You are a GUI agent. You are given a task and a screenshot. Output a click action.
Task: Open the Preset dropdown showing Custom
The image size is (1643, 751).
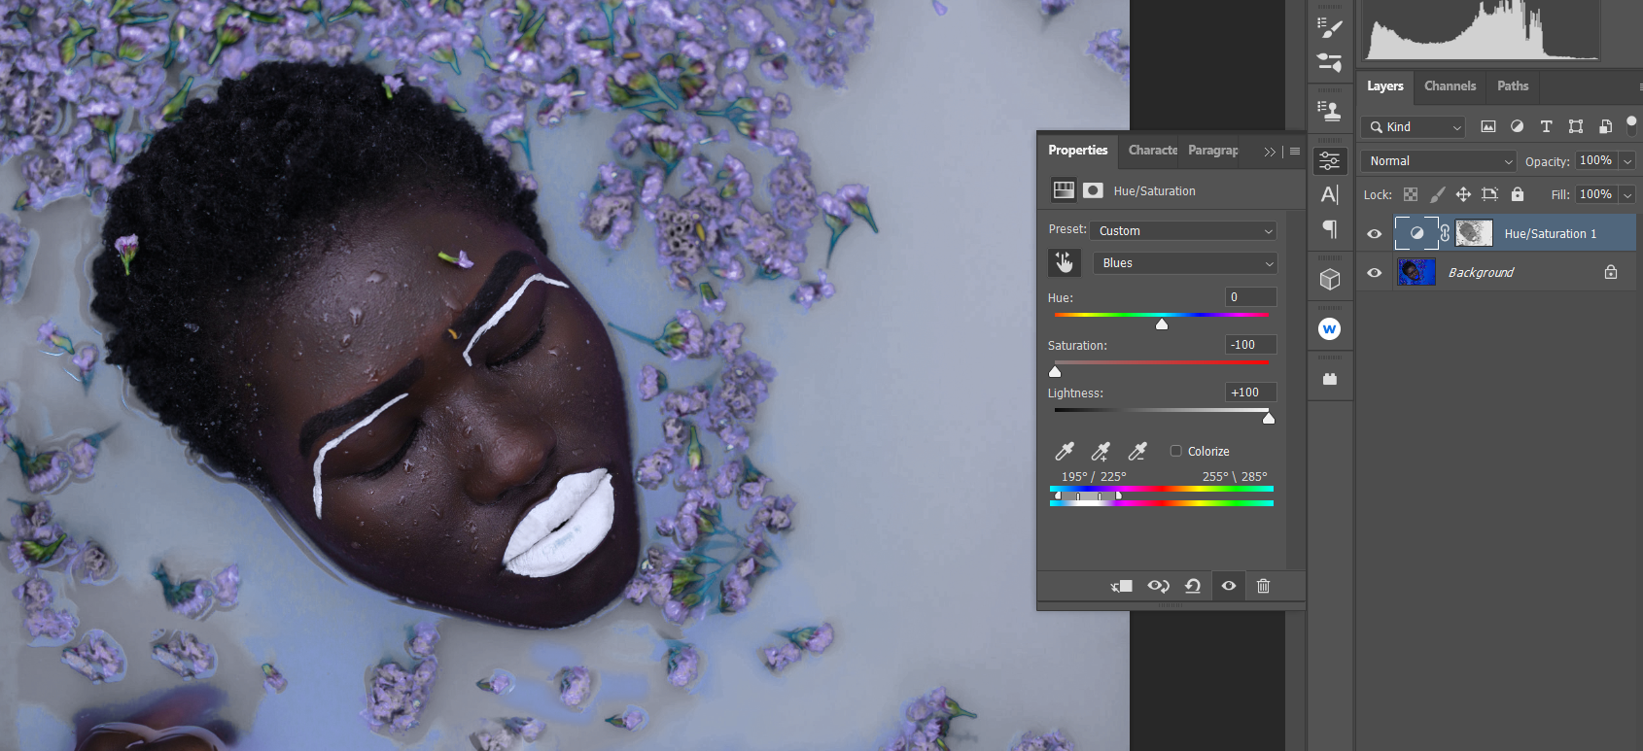tap(1184, 230)
